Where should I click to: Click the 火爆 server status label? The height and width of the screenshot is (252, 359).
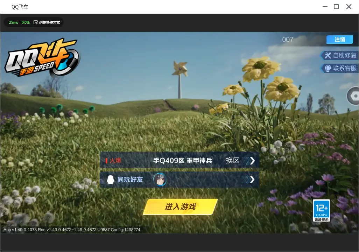(x=115, y=160)
